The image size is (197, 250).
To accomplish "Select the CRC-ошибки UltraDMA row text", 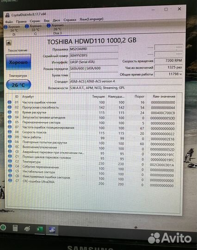I will pos(38,181).
